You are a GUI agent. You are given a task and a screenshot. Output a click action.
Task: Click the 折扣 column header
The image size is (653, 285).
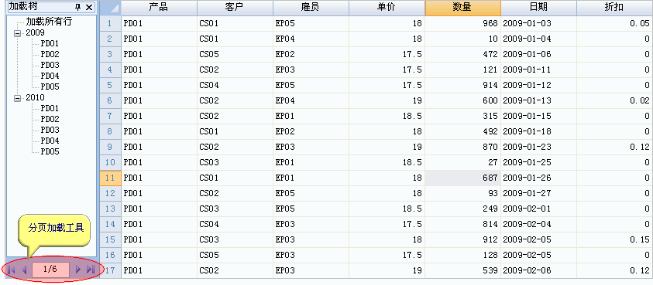pos(614,8)
